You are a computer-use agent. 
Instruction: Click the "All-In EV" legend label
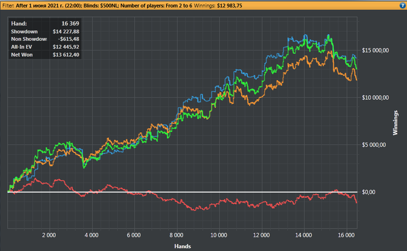pos(22,47)
